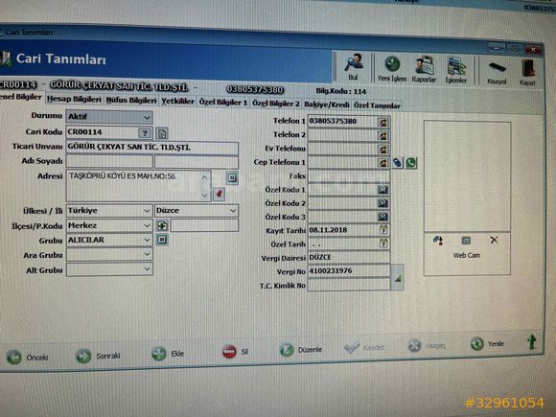556x417 pixels.
Task: Click the Vazgeç button
Action: point(427,345)
